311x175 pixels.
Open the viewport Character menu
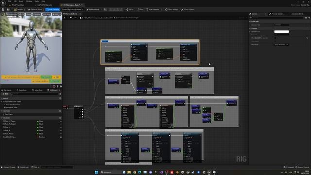(x=37, y=14)
